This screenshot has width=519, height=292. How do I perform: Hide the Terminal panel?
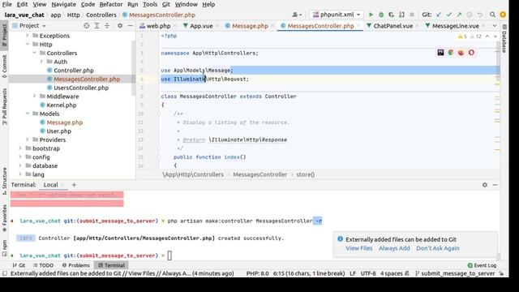[495, 185]
